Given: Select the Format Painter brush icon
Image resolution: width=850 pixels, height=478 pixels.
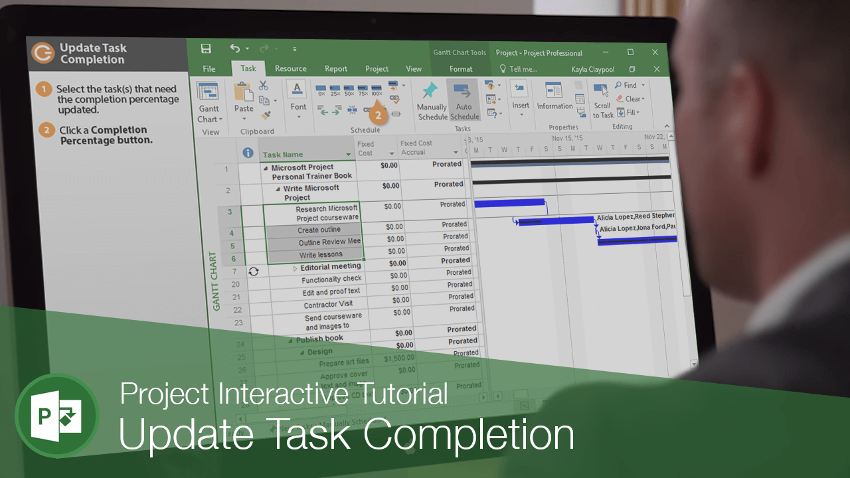Looking at the screenshot, I should (x=266, y=114).
